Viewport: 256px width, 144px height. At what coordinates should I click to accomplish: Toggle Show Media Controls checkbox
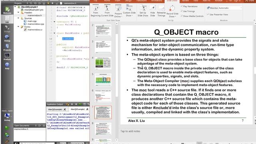point(182,16)
